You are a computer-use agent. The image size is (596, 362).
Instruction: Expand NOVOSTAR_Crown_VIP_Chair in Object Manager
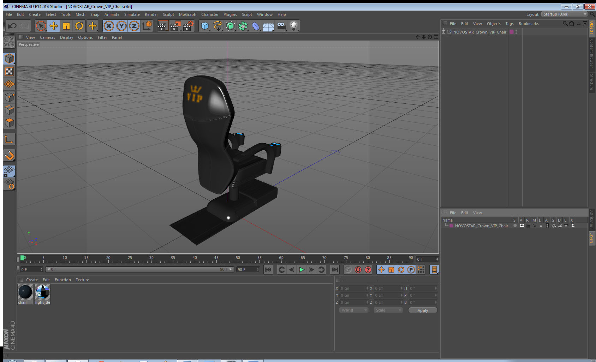(444, 32)
